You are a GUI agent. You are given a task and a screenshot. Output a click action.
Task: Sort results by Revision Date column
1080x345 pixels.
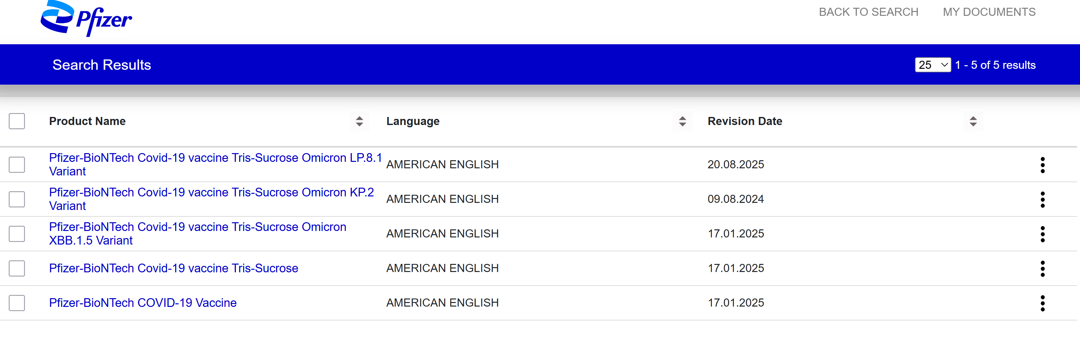coord(973,121)
